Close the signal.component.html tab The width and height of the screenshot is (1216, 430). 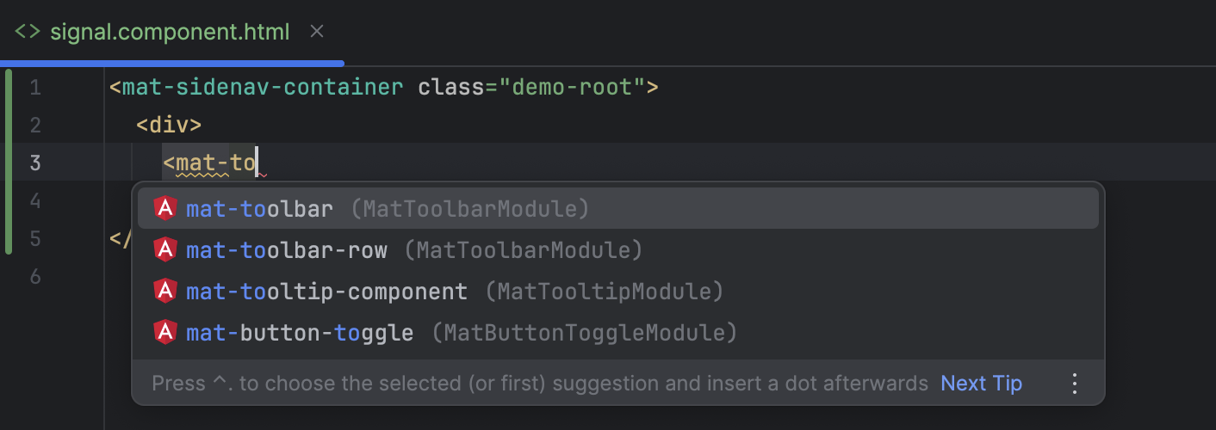pyautogui.click(x=317, y=32)
